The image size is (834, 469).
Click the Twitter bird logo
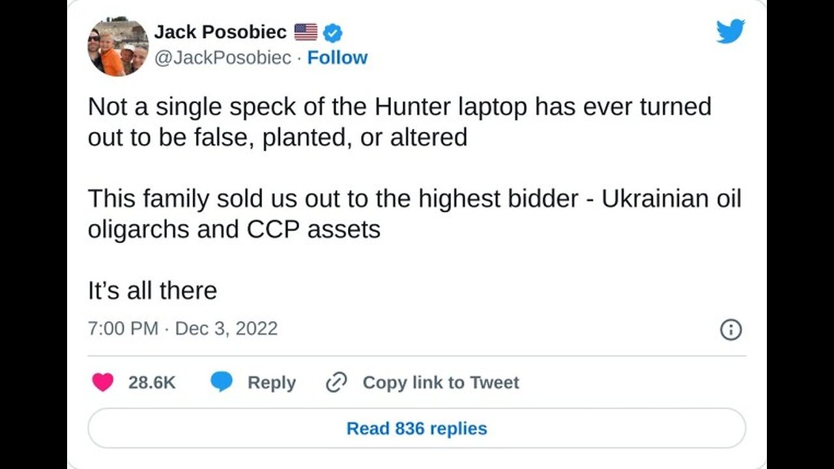pos(730,31)
